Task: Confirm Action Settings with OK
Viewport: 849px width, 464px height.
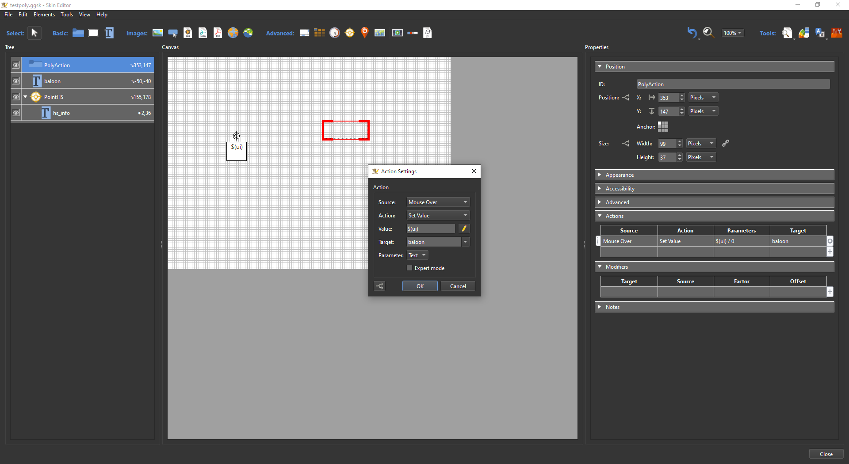Action: 420,286
